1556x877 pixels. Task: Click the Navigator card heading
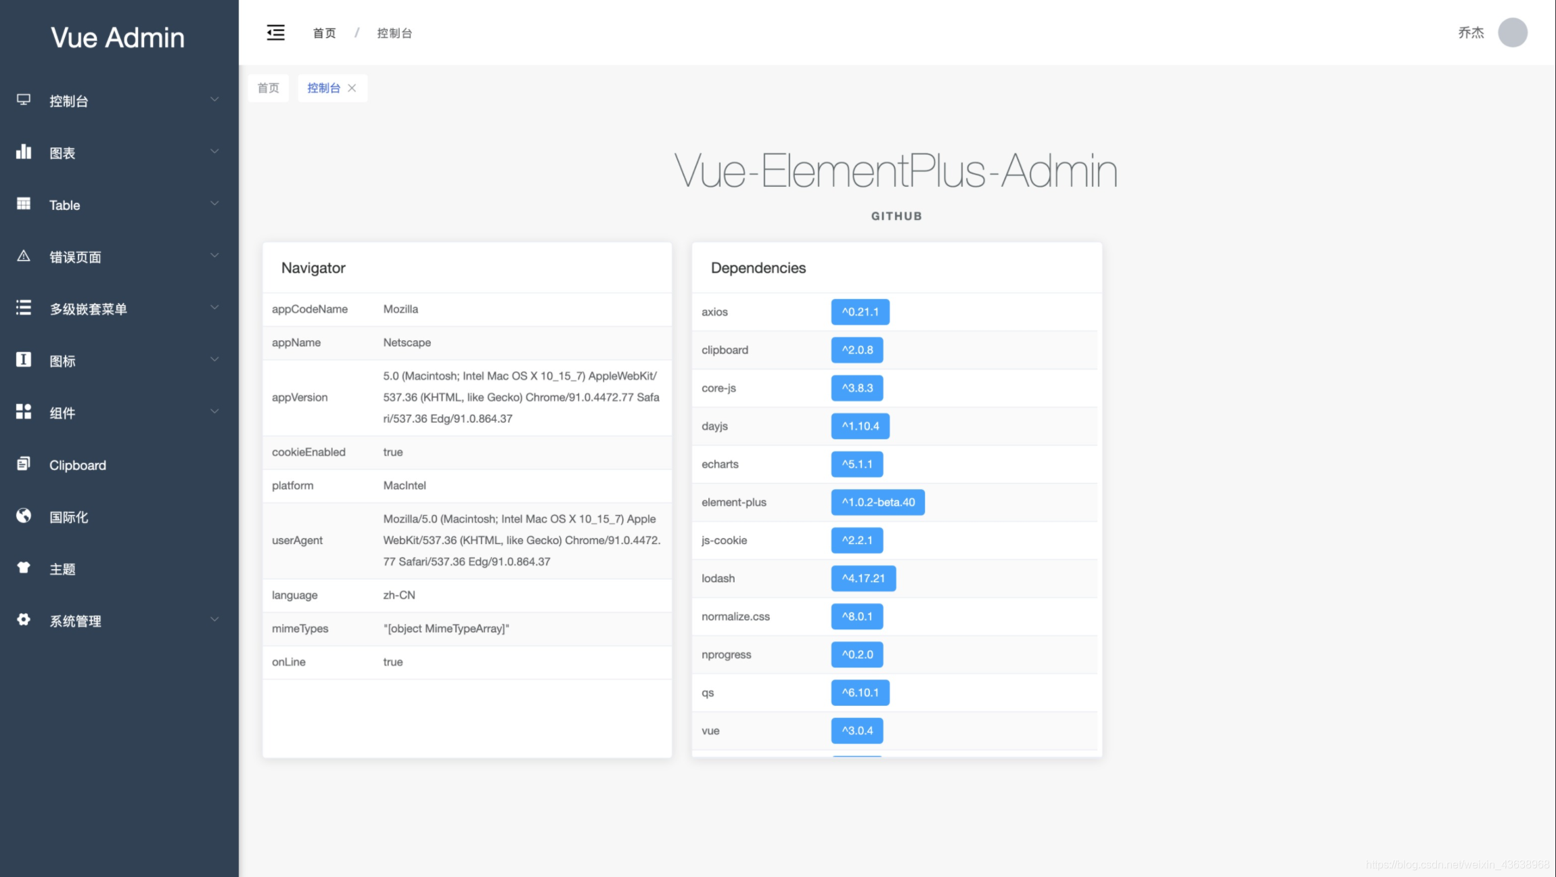tap(313, 268)
